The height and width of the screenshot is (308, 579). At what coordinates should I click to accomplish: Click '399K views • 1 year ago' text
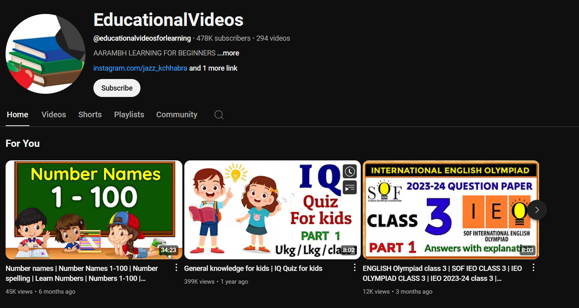[x=216, y=282]
